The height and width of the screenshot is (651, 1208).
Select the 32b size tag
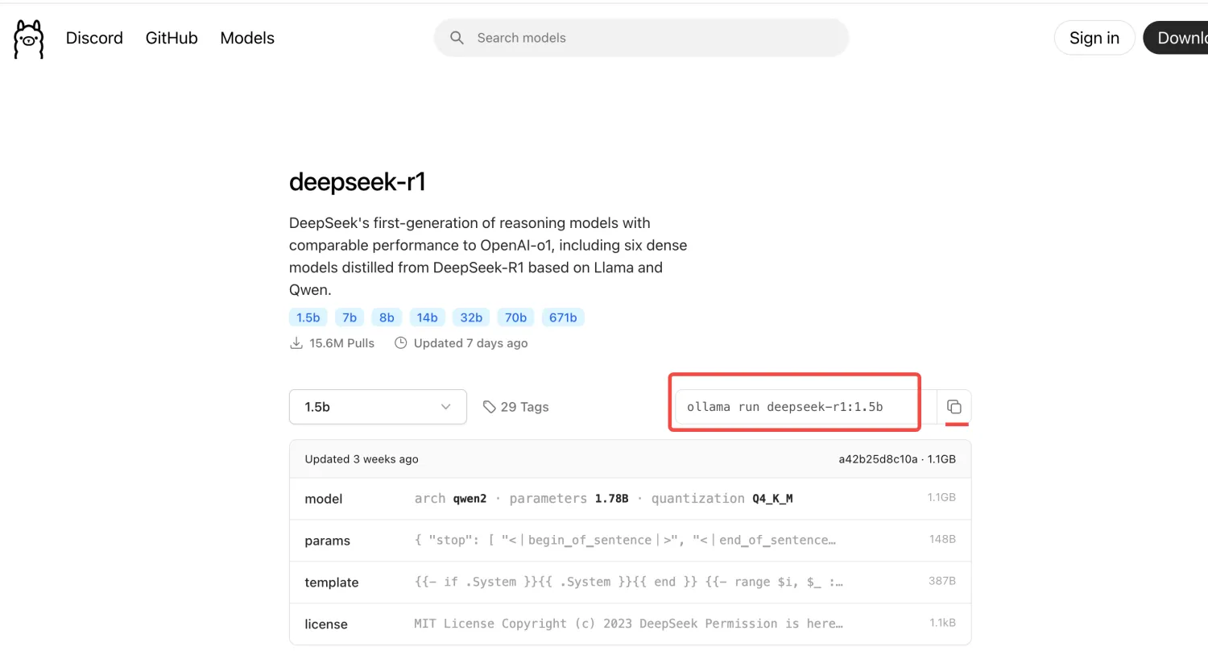tap(471, 317)
